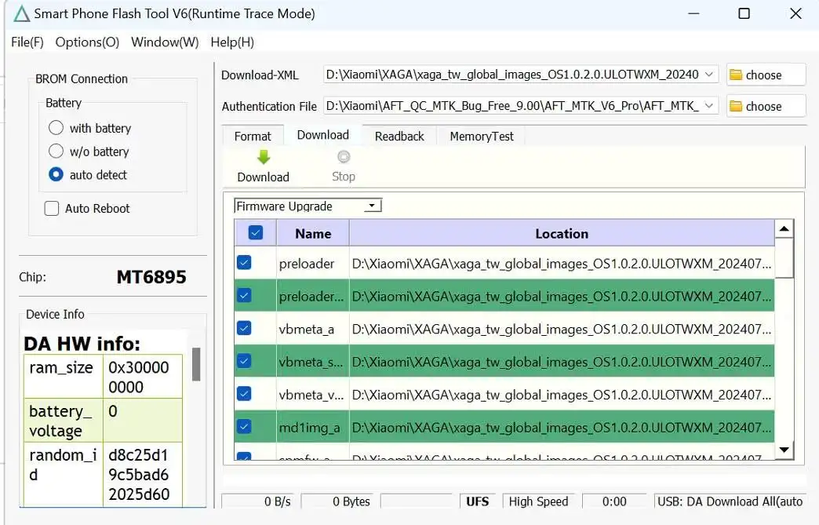Screen dimensions: 819x525
Task: Click the Download button label
Action: [x=264, y=177]
